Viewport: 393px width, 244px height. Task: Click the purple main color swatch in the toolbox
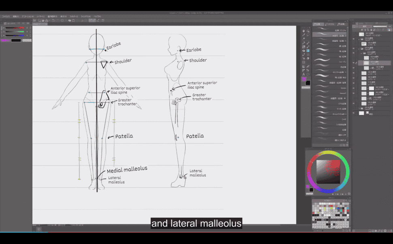(x=304, y=79)
